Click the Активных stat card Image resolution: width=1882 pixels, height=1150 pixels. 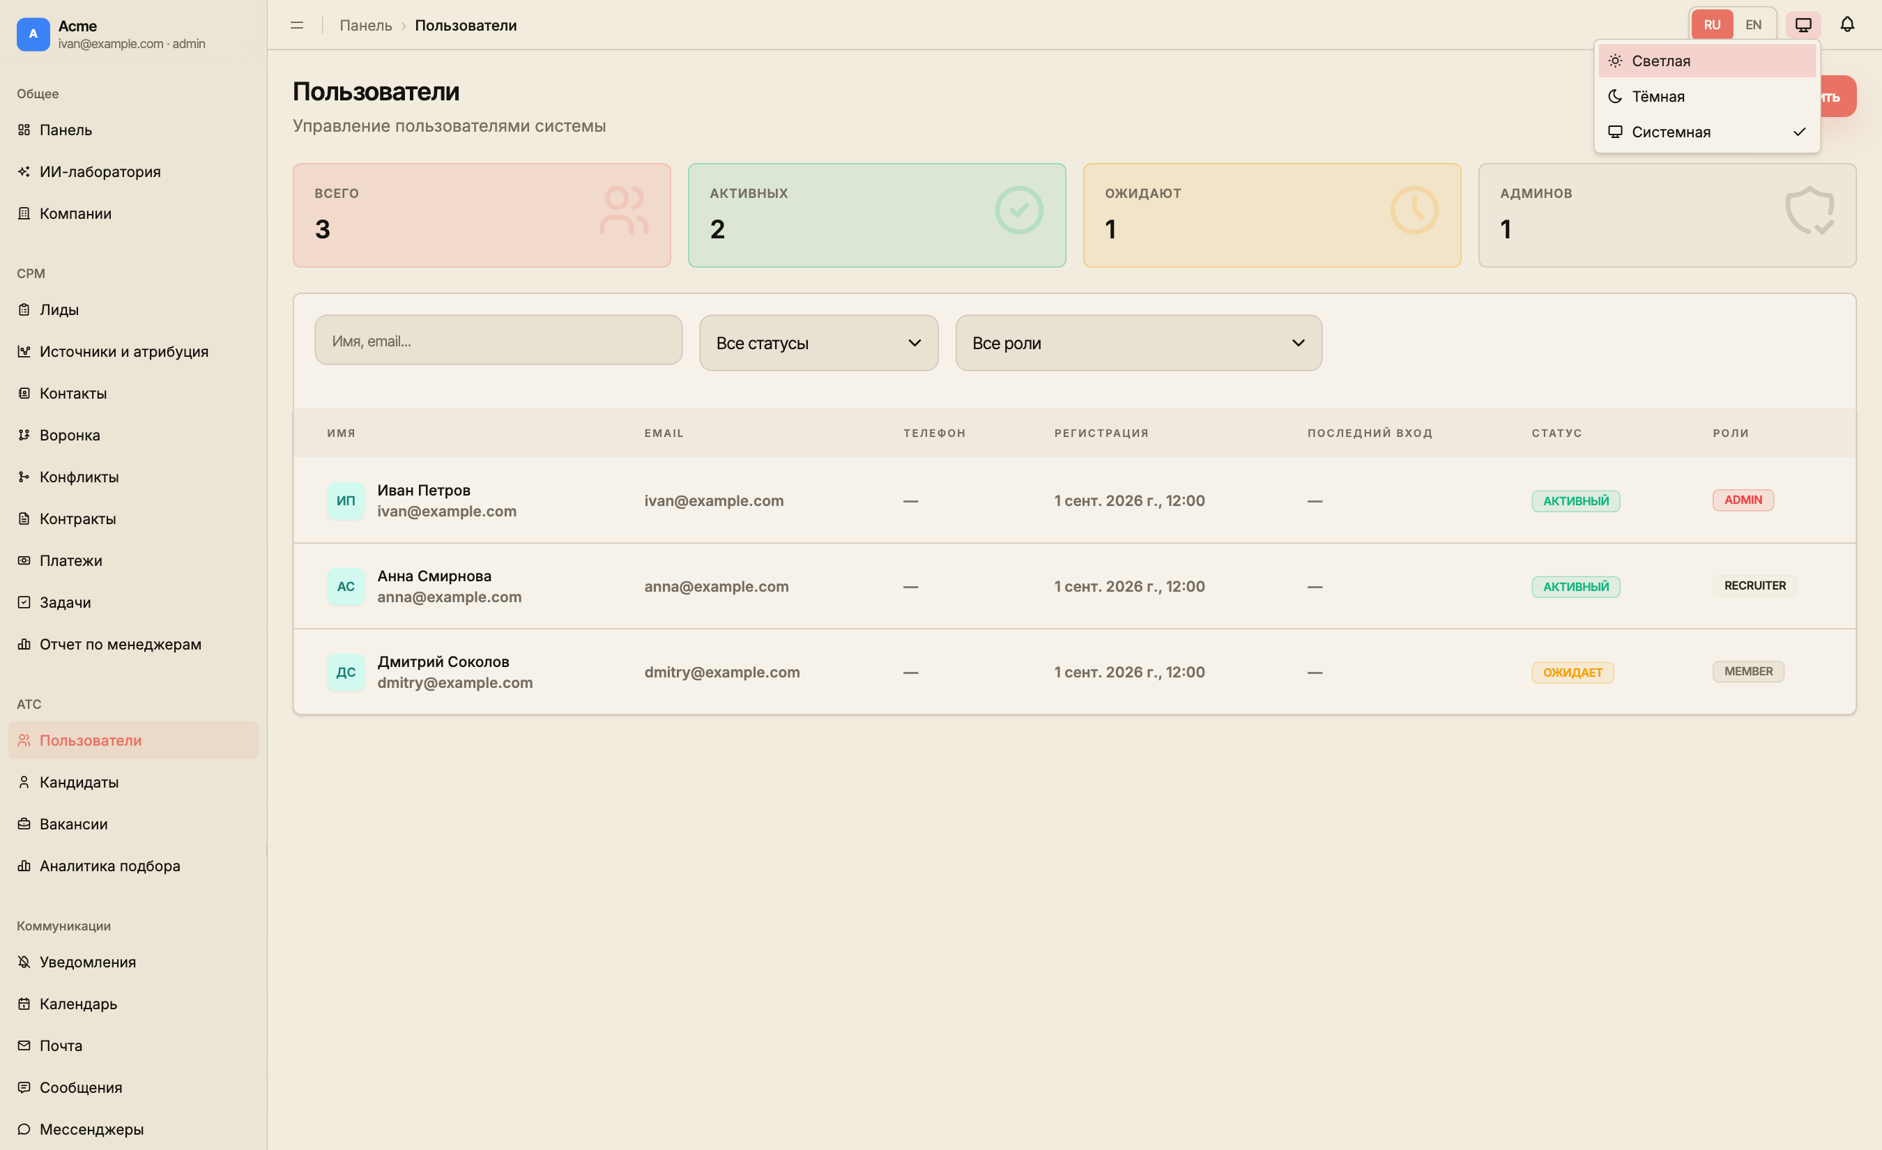pyautogui.click(x=877, y=215)
